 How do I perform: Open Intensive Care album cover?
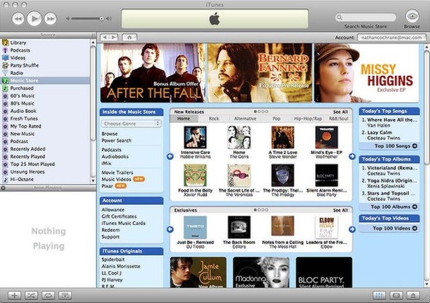pyautogui.click(x=196, y=137)
